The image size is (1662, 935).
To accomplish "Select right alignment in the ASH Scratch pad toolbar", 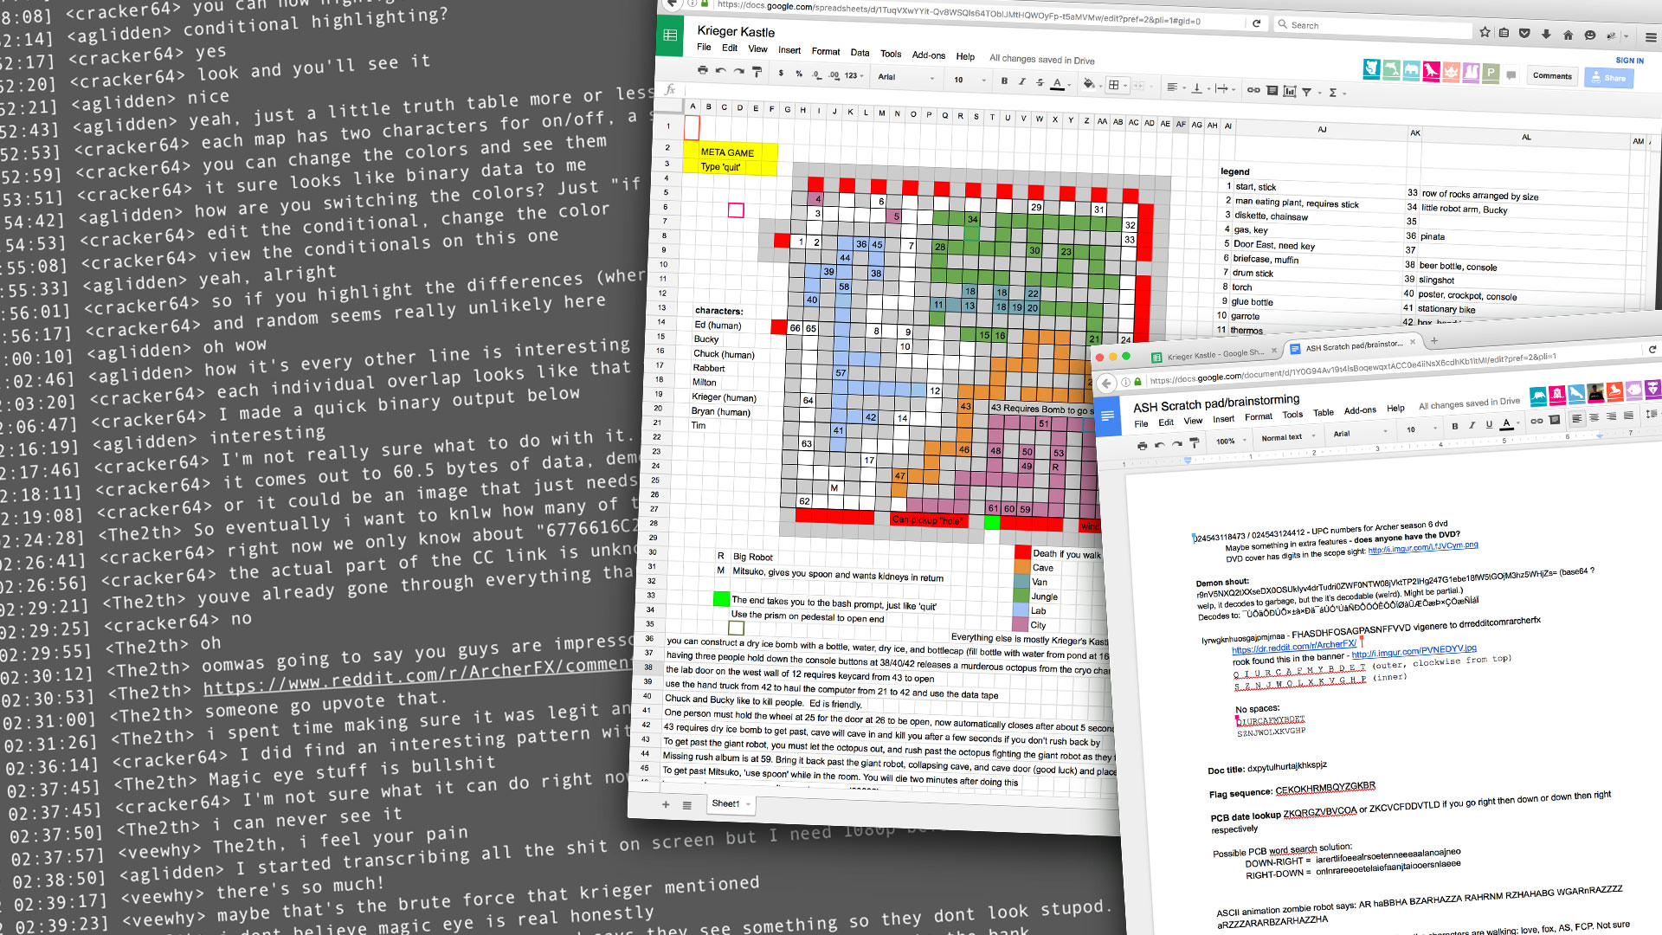I will [1611, 416].
